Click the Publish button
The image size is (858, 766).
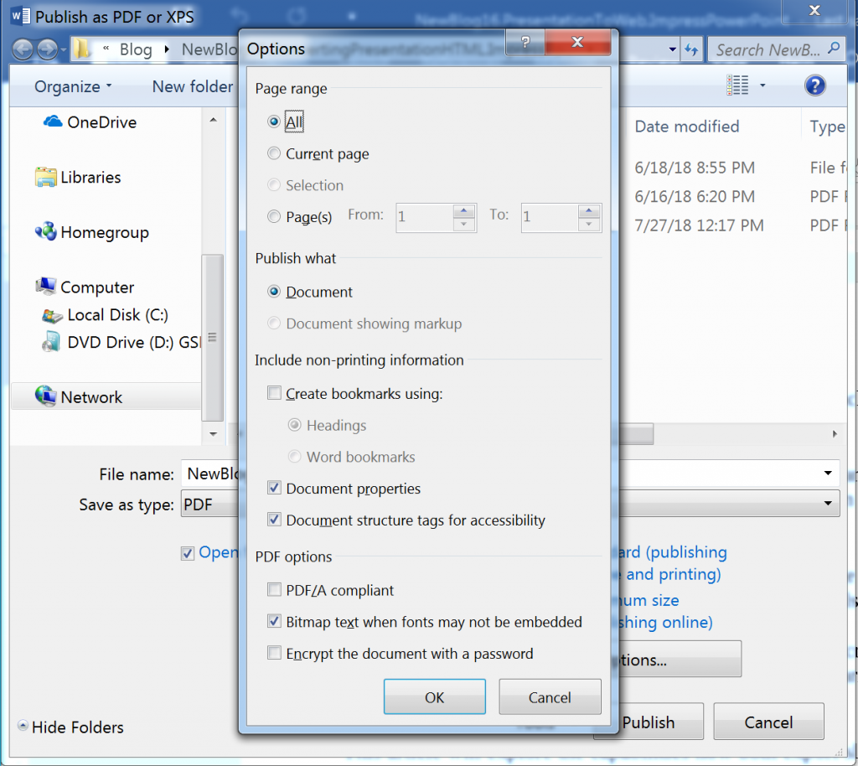pyautogui.click(x=649, y=721)
